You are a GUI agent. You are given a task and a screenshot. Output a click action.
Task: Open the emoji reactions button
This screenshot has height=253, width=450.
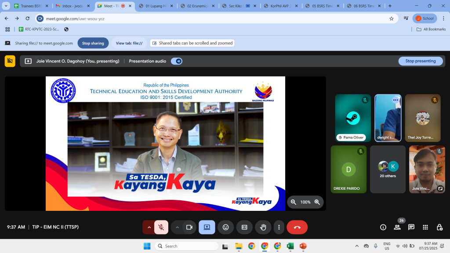(225, 227)
